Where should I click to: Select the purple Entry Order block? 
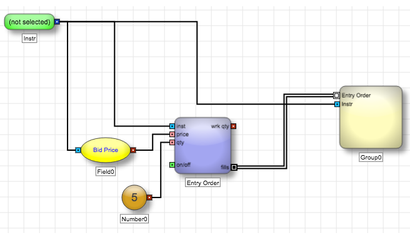point(203,145)
